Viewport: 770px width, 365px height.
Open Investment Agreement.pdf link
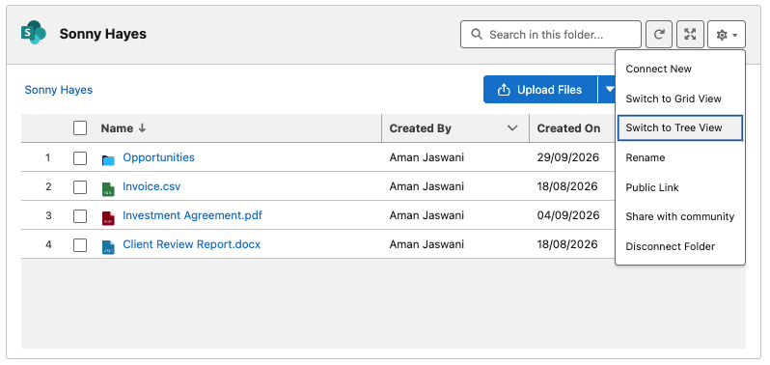(193, 215)
